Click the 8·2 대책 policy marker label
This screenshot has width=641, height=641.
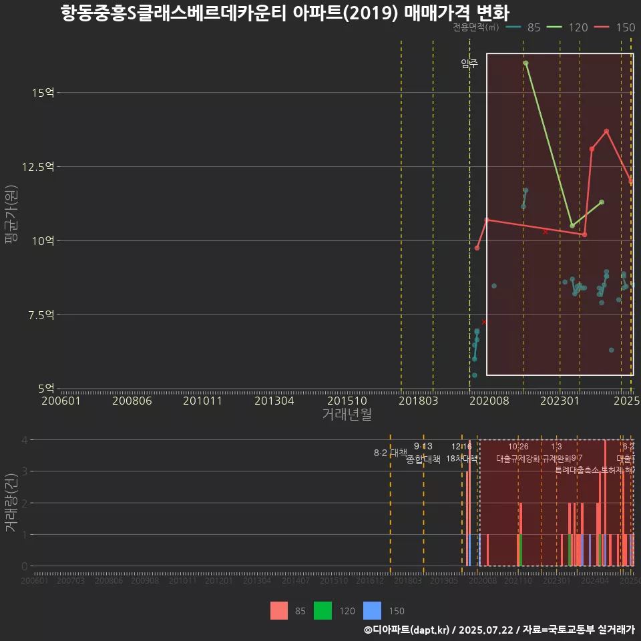(391, 453)
